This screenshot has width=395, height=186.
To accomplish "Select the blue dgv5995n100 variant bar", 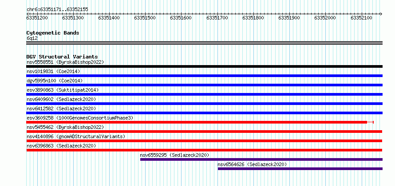I will [x=204, y=85].
